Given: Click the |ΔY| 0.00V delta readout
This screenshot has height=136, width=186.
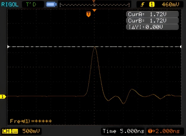Looking at the screenshot, I should coord(153,27).
